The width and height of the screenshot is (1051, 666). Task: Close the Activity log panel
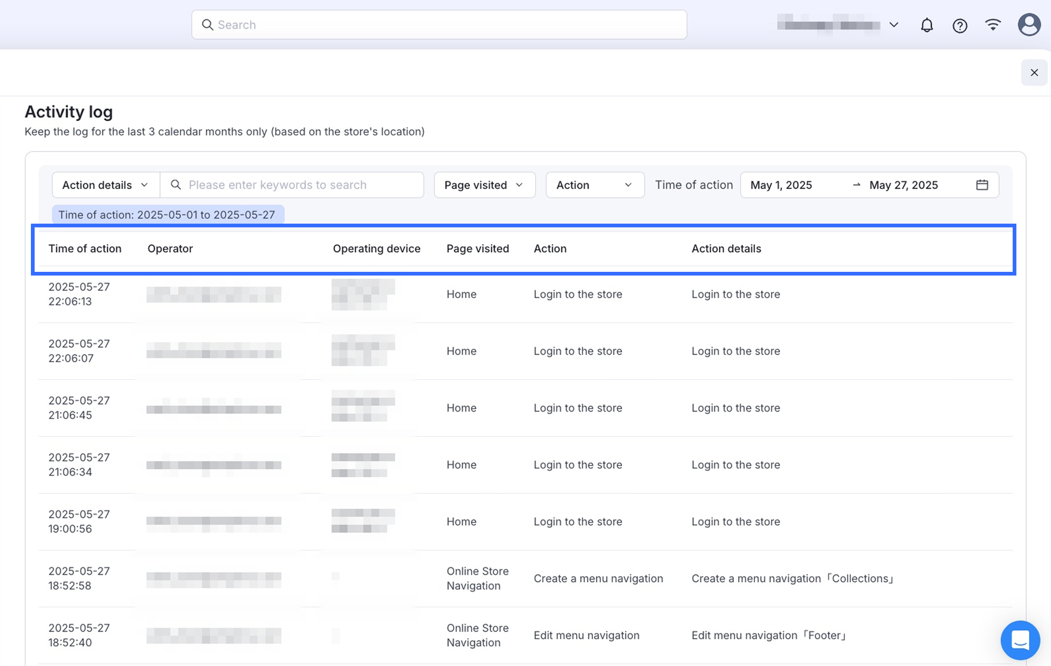[1034, 73]
